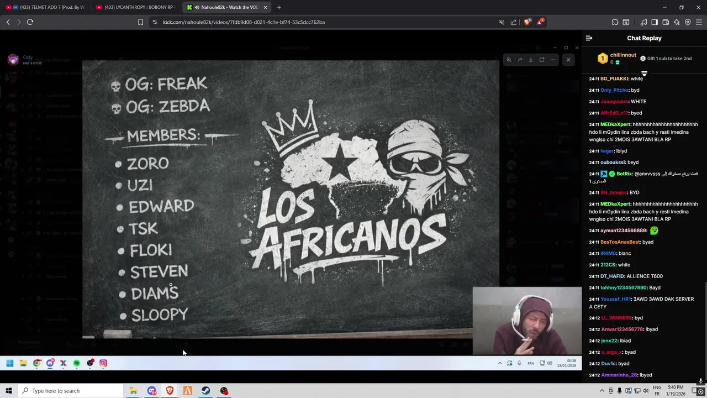
Task: Click the Type here to search box
Action: [70, 391]
